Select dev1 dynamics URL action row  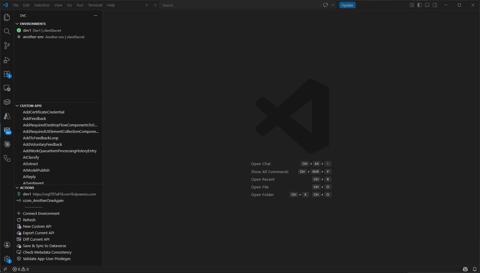click(x=58, y=194)
